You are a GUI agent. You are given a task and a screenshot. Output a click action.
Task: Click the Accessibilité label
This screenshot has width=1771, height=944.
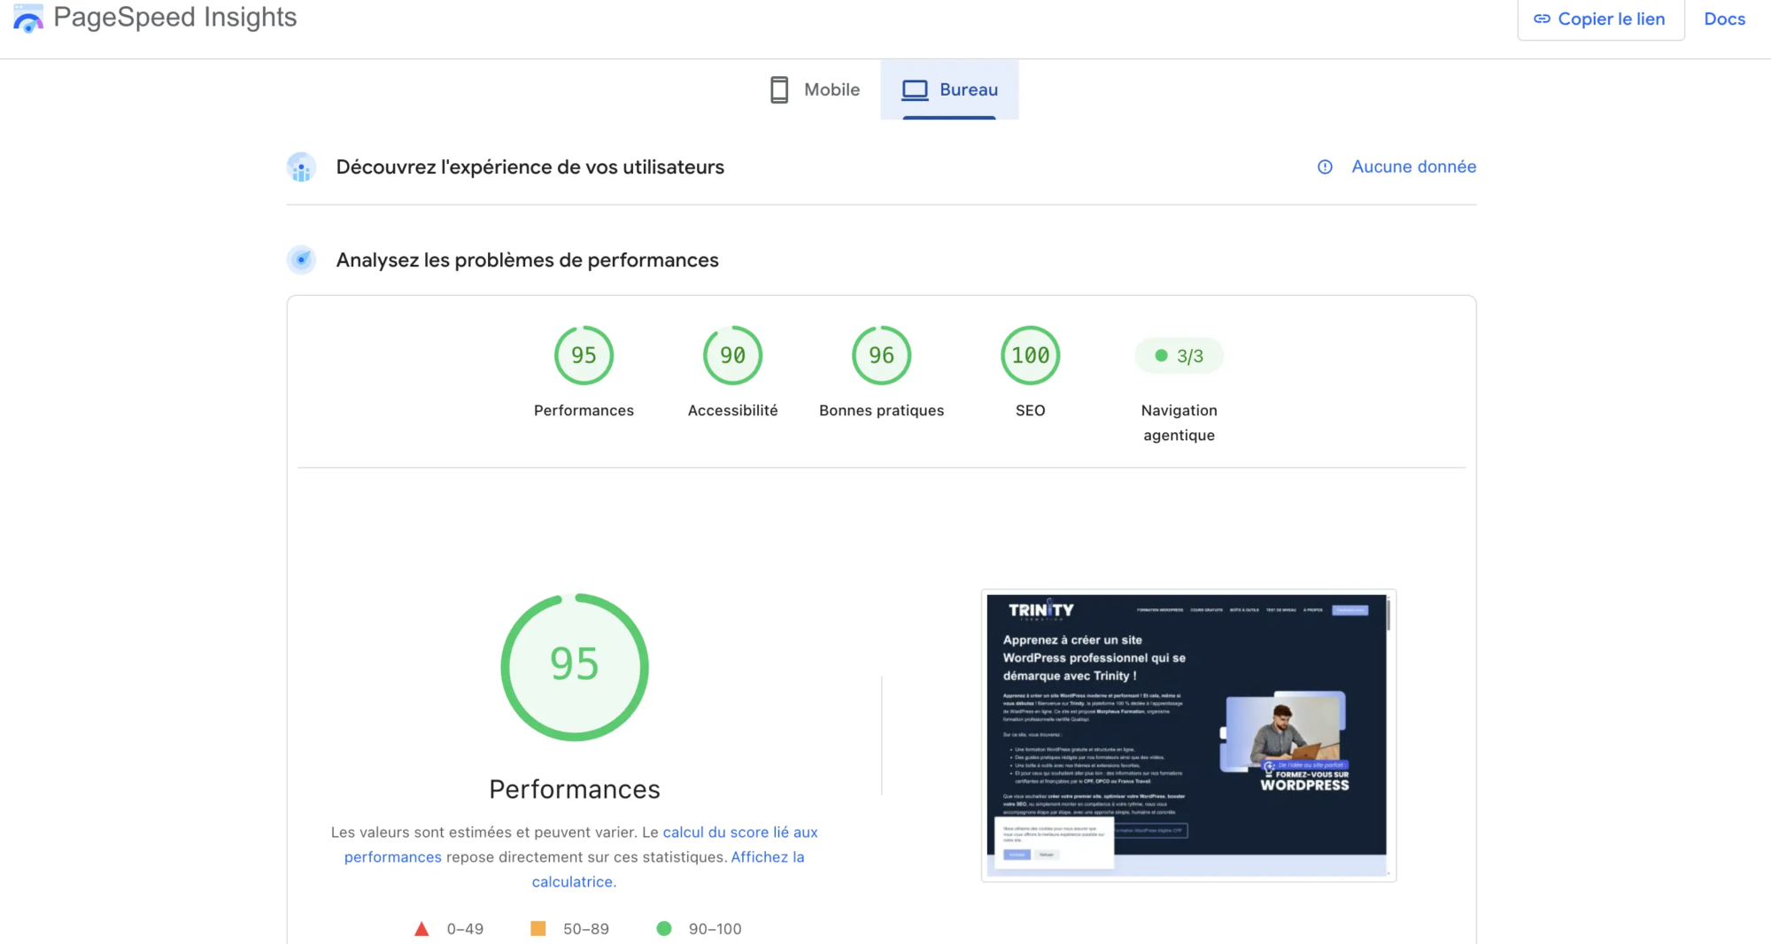(x=732, y=410)
